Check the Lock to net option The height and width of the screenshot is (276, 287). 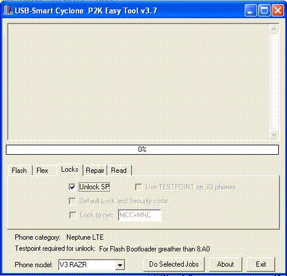point(73,215)
